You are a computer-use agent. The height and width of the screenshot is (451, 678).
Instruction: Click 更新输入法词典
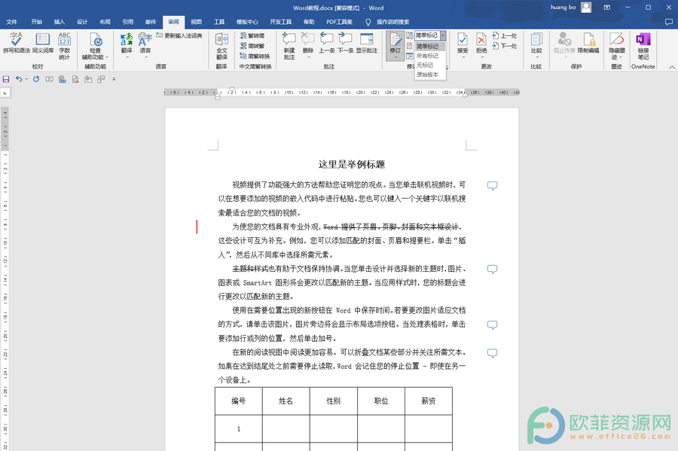[179, 35]
